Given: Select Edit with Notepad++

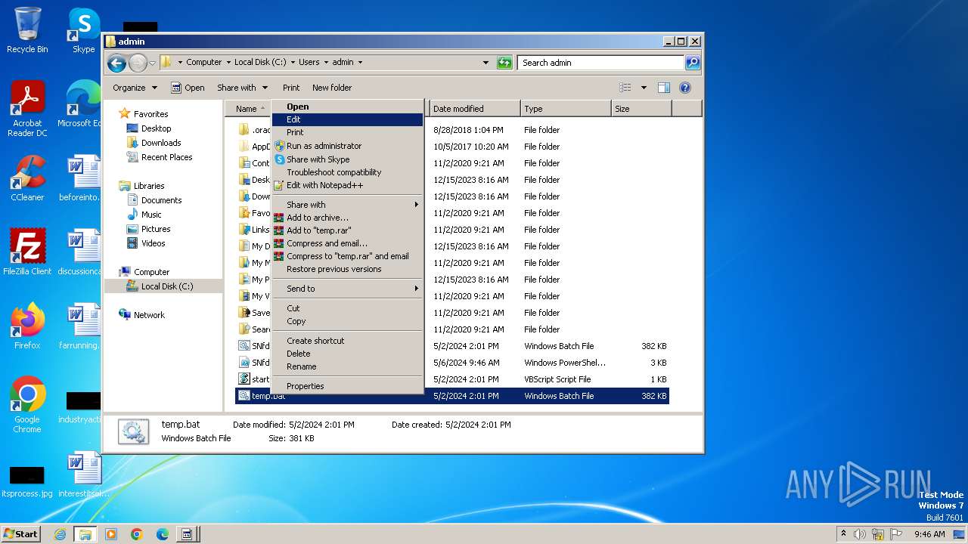Looking at the screenshot, I should (x=348, y=185).
